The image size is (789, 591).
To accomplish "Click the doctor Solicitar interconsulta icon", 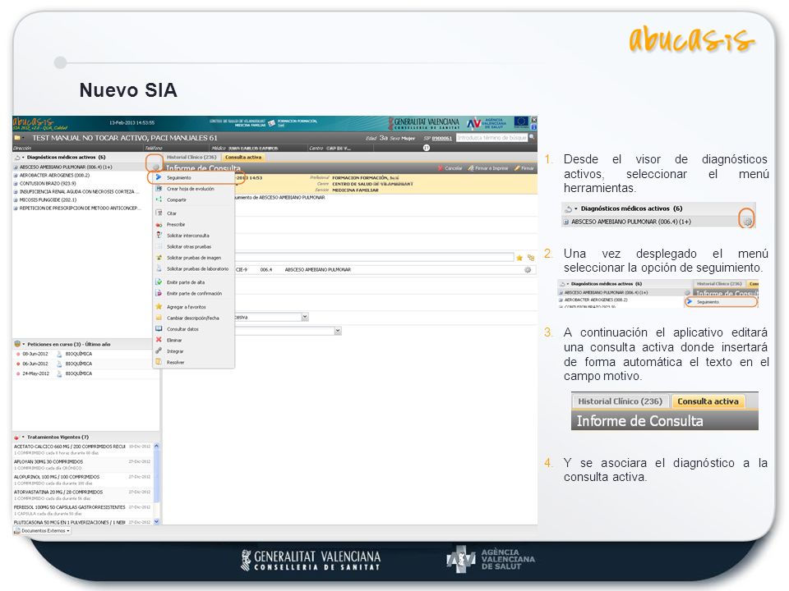I will tap(159, 236).
